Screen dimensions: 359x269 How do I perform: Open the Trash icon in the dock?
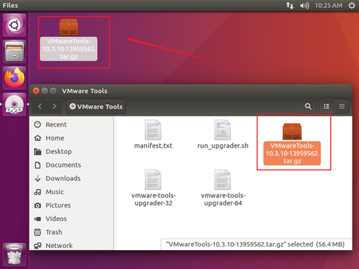[14, 255]
